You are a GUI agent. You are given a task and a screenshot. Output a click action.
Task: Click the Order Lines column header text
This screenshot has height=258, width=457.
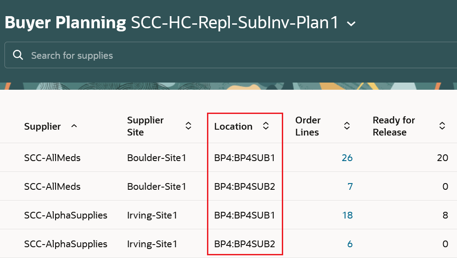(308, 126)
